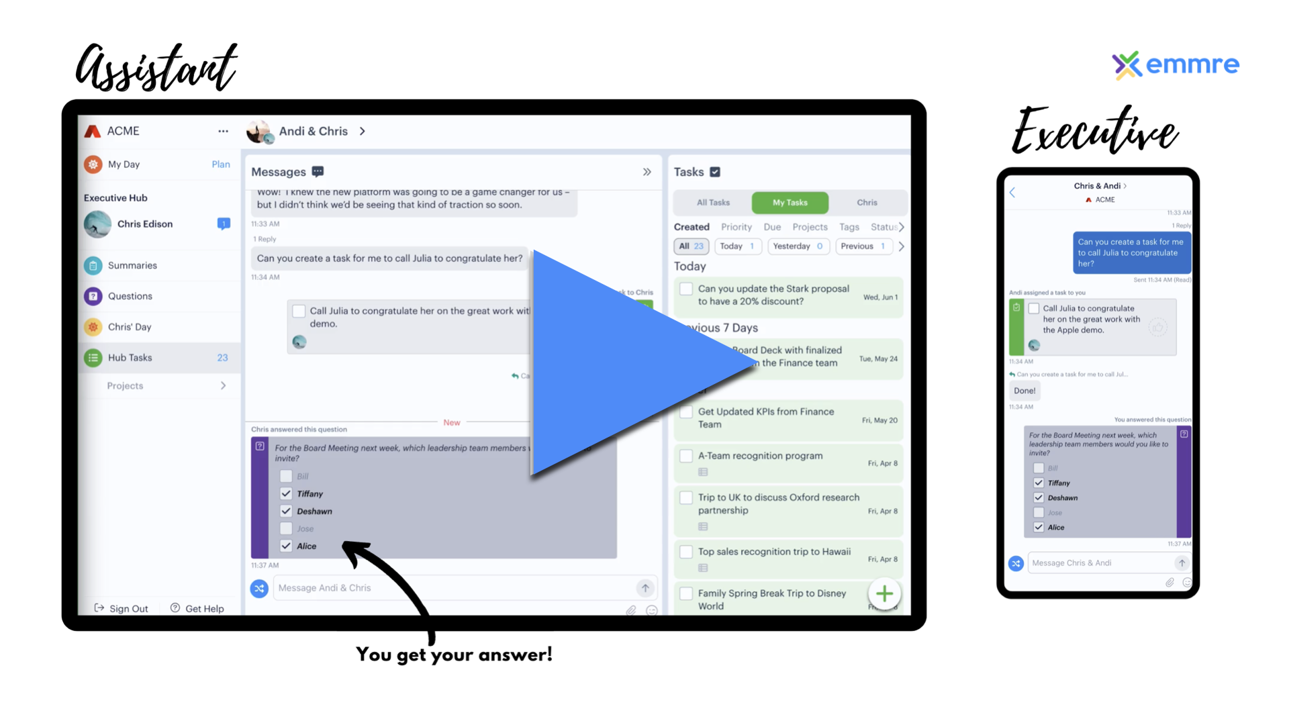Switch to the Chris tasks tab
Viewport: 1289px width, 725px height.
(867, 203)
